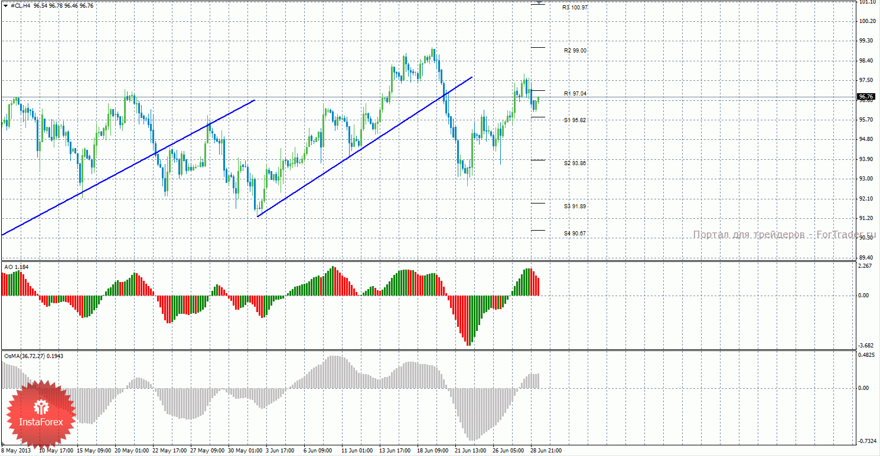880x456 pixels.
Task: Click the S3 91.89 support label
Action: pyautogui.click(x=575, y=206)
